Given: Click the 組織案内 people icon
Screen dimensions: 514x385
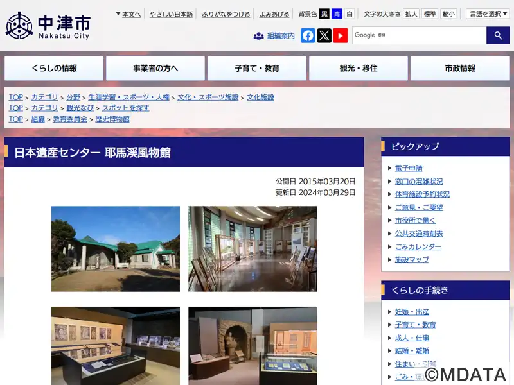Looking at the screenshot, I should (259, 36).
